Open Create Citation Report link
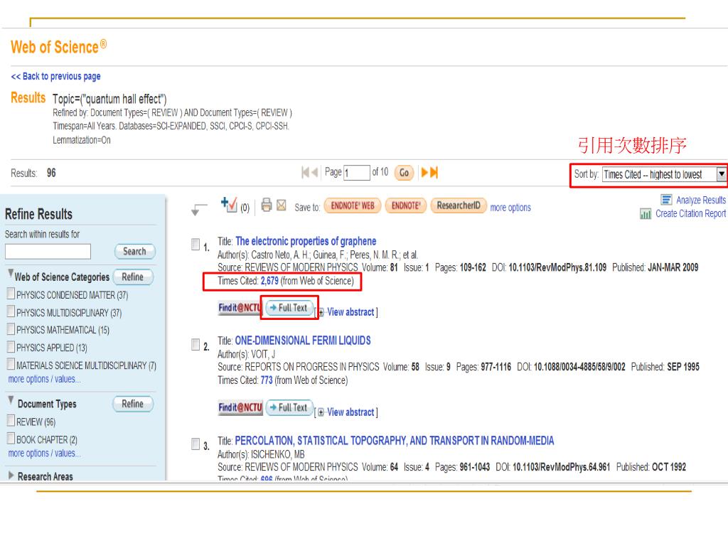728x546 pixels. [x=690, y=213]
